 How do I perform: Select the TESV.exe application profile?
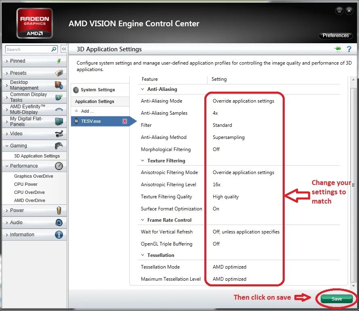click(100, 121)
